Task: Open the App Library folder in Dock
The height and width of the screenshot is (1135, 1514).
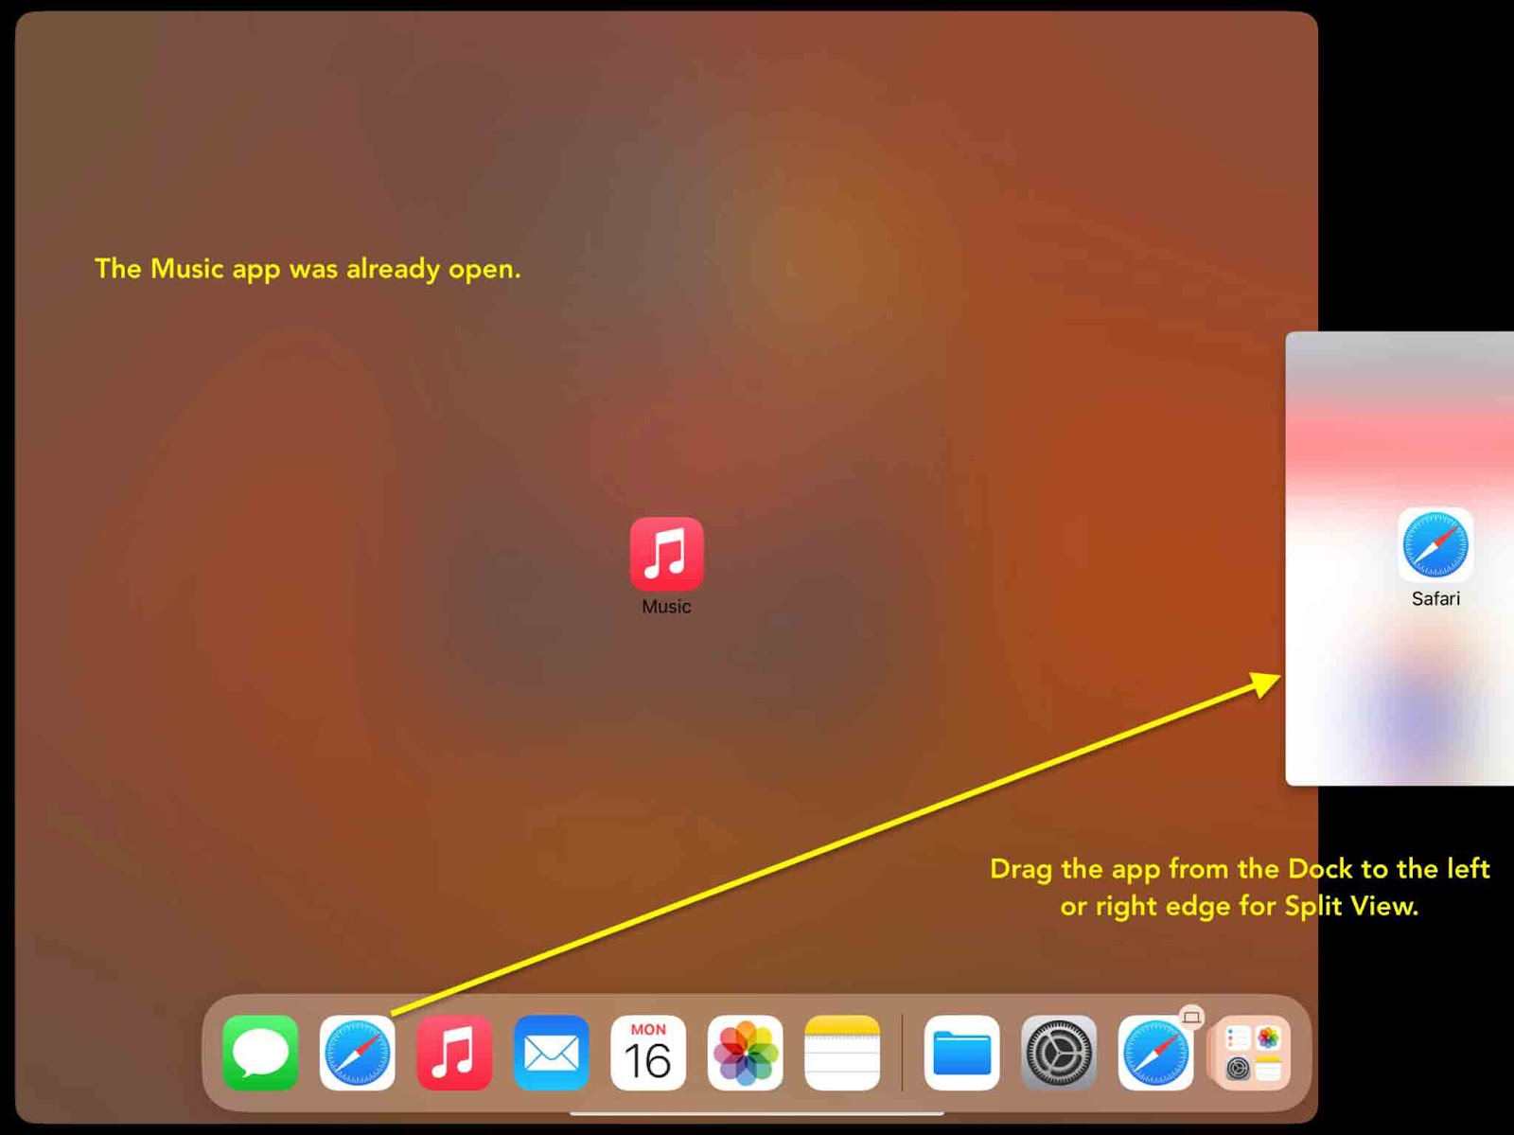Action: pyautogui.click(x=1253, y=1053)
